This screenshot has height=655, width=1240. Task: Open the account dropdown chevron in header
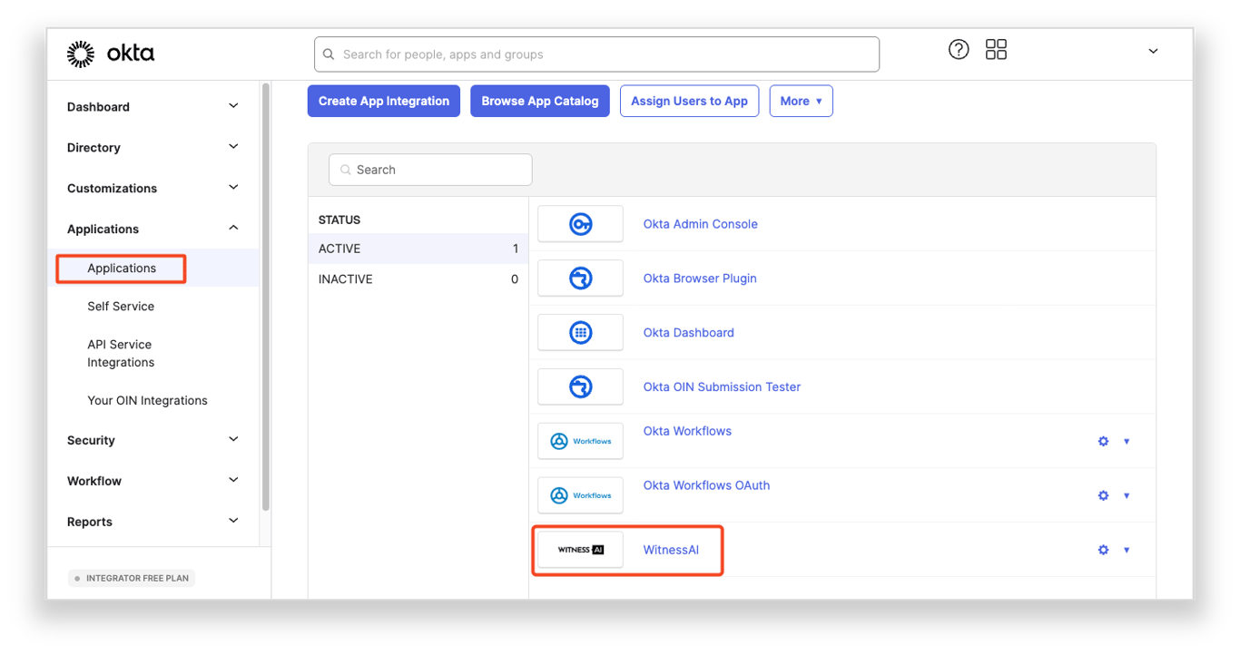click(x=1153, y=51)
